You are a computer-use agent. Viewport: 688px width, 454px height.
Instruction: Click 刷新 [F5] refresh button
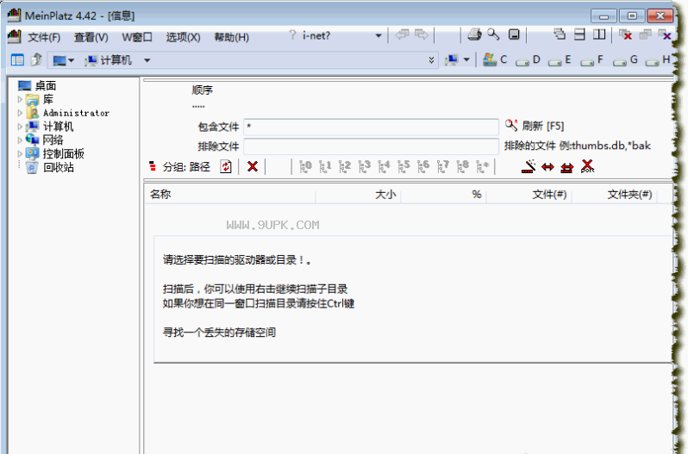(534, 127)
